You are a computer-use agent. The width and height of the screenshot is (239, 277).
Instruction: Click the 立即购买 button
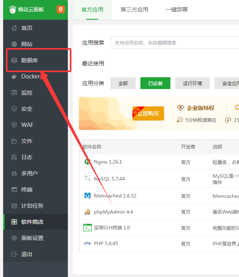148,113
